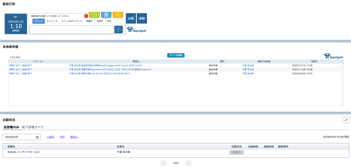Click 再割り当て for the 残業申請 row
The width and height of the screenshot is (351, 168).
point(15,70)
